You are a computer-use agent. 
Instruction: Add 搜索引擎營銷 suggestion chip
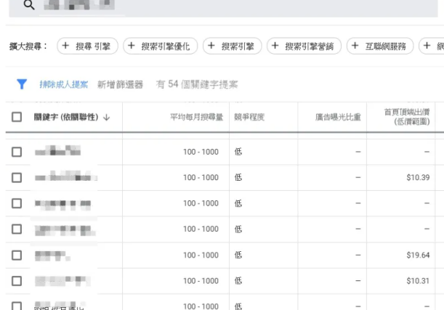[x=304, y=46]
